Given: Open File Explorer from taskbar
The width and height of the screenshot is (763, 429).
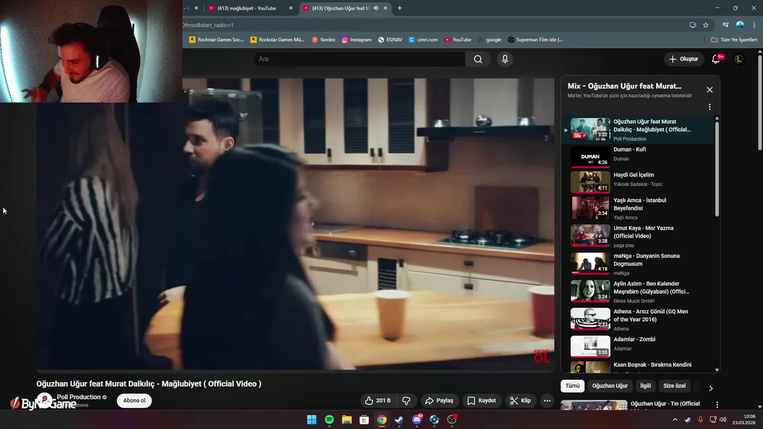Looking at the screenshot, I should tap(346, 419).
